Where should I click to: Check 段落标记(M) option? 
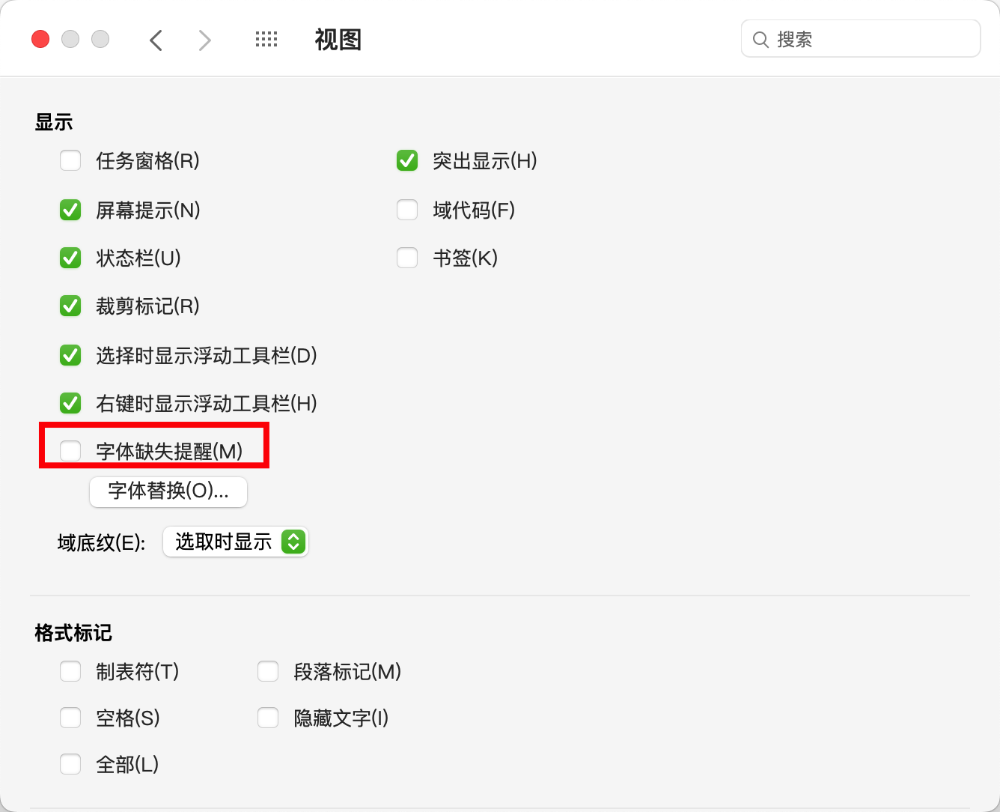click(x=268, y=671)
